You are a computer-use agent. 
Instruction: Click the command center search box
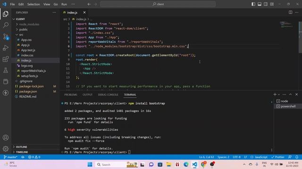pyautogui.click(x=158, y=4)
